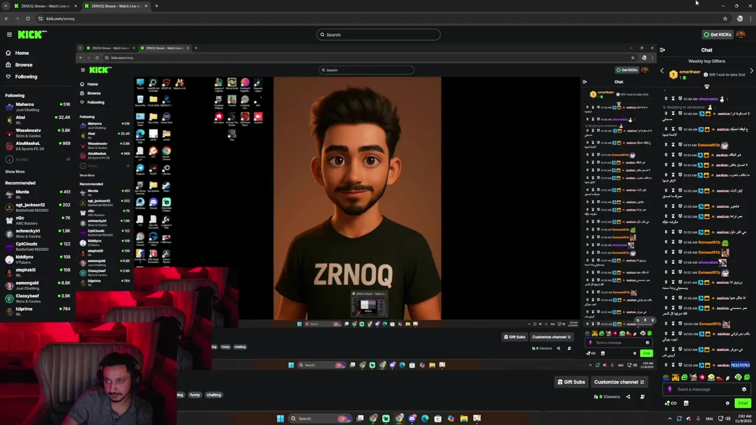The image size is (756, 425).
Task: Open sgt_jackson12 channel in main sidebar
Action: [x=38, y=207]
